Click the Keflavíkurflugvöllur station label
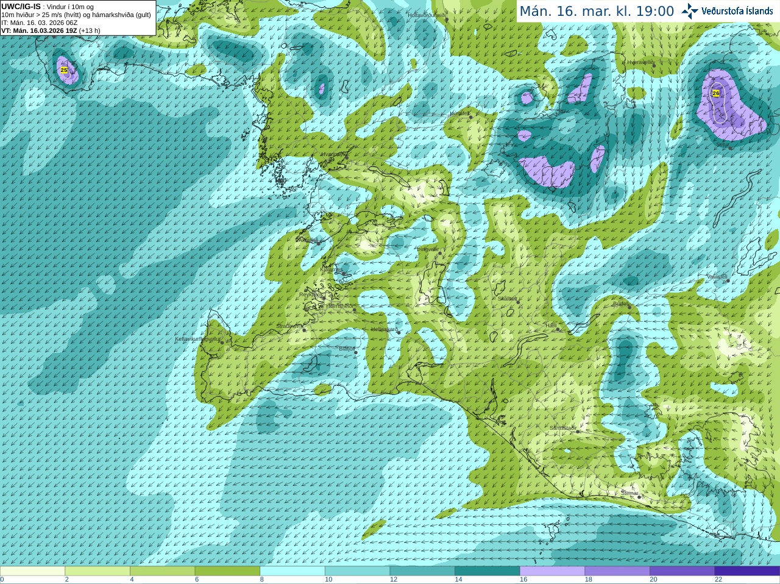The image size is (780, 584). [197, 339]
